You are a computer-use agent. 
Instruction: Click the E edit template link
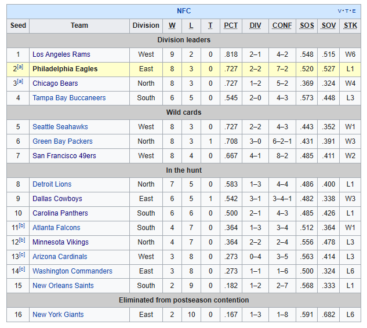click(354, 11)
